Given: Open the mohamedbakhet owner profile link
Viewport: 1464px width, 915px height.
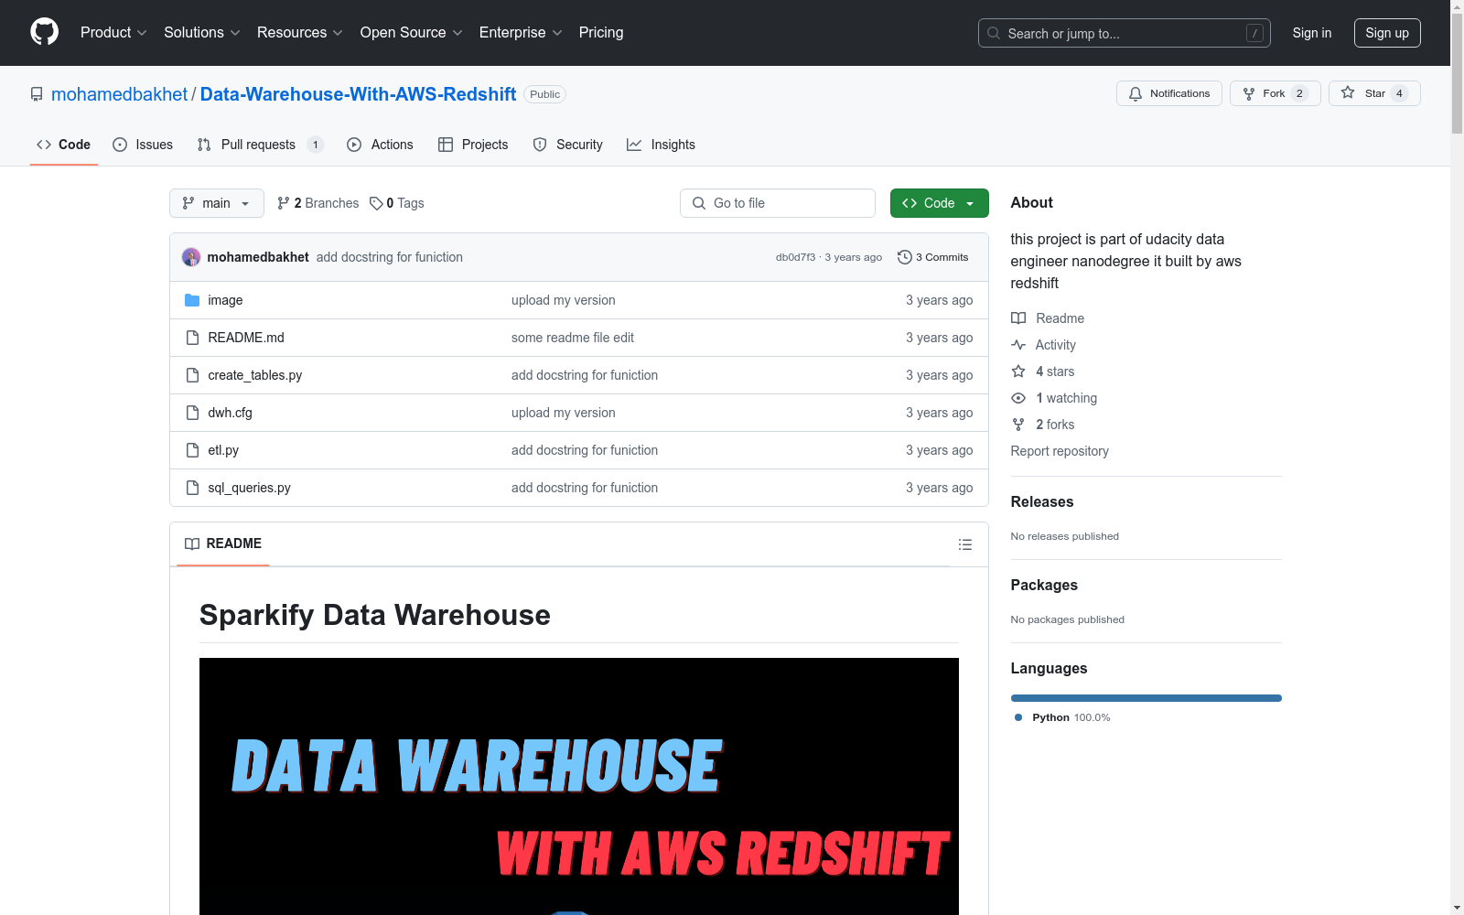Looking at the screenshot, I should 119,94.
